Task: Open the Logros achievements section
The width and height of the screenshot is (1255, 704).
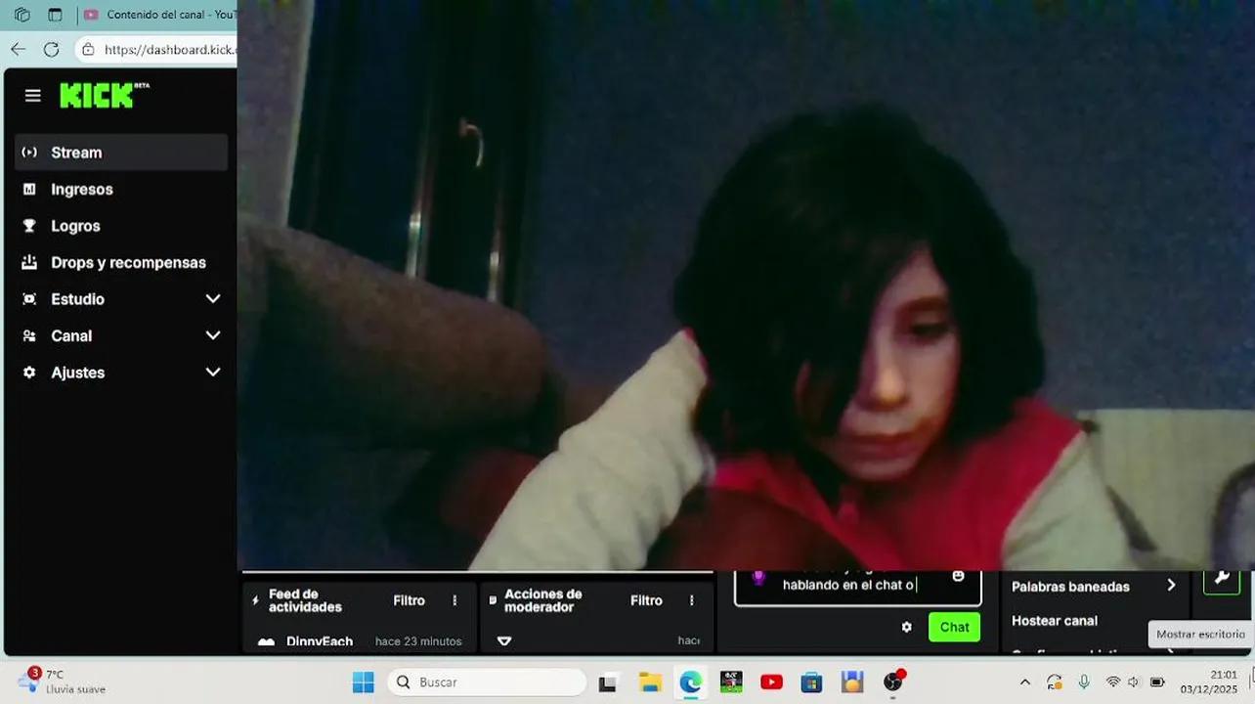Action: click(x=75, y=226)
